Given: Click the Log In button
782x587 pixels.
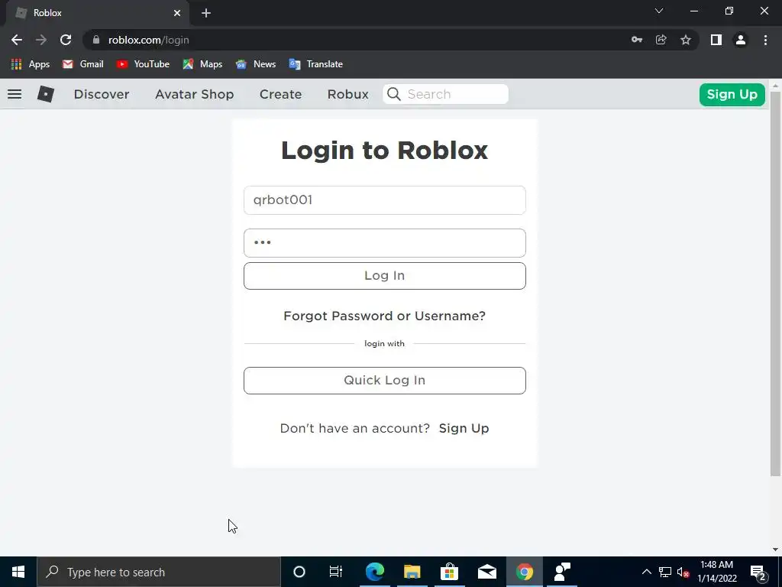Looking at the screenshot, I should coord(385,275).
